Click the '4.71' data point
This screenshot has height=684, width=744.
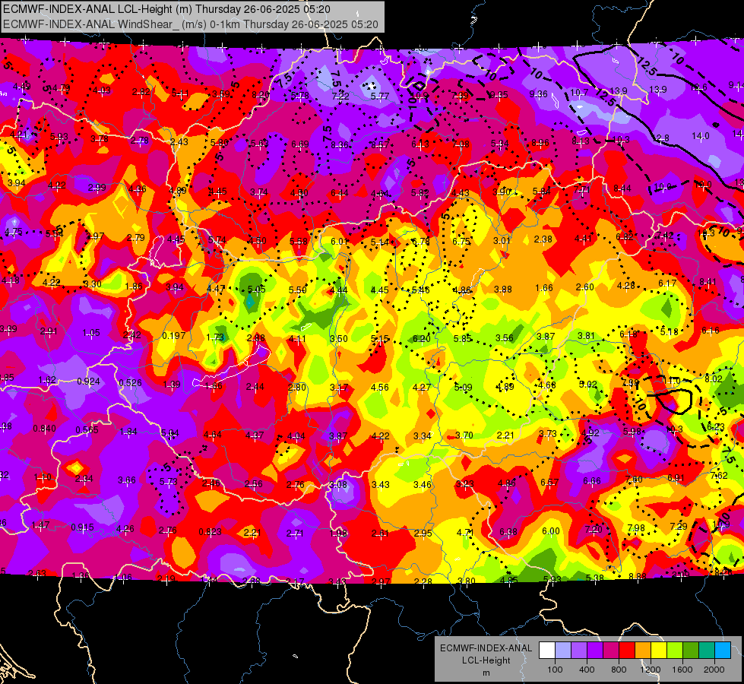465,532
